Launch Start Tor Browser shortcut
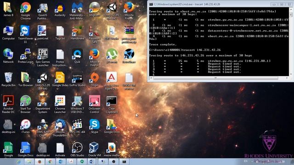The width and height of the screenshot is (294, 165). pyautogui.click(x=26, y=104)
